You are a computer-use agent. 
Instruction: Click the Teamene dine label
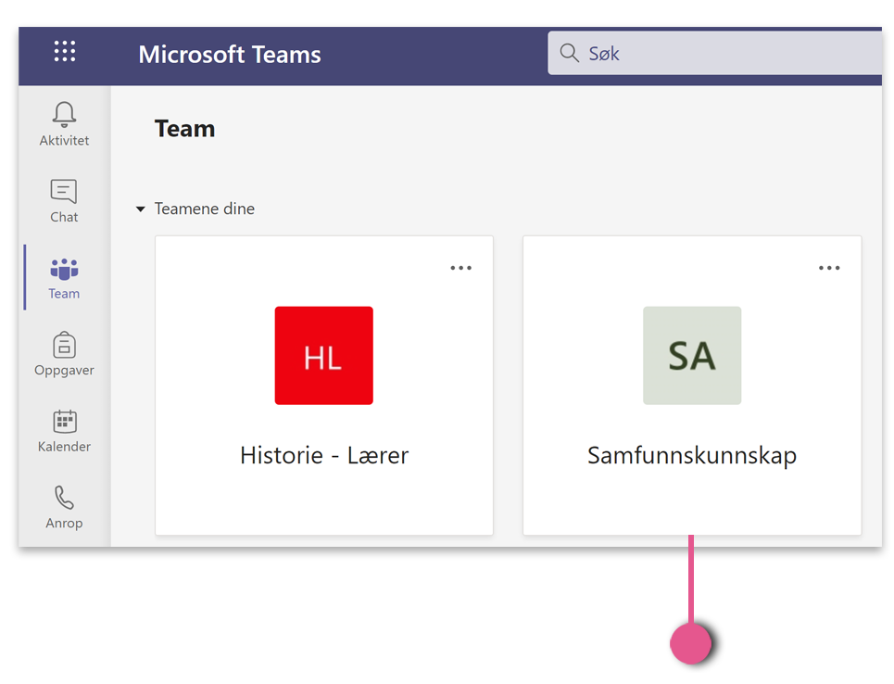(x=205, y=209)
